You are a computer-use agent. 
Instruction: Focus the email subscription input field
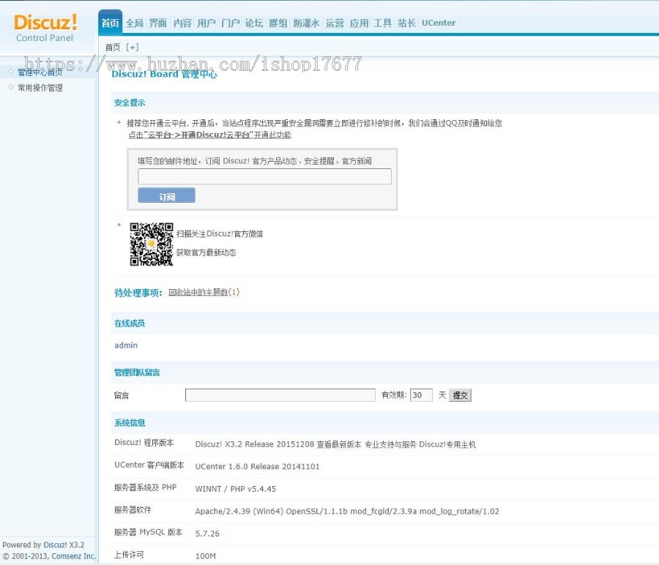pos(264,176)
